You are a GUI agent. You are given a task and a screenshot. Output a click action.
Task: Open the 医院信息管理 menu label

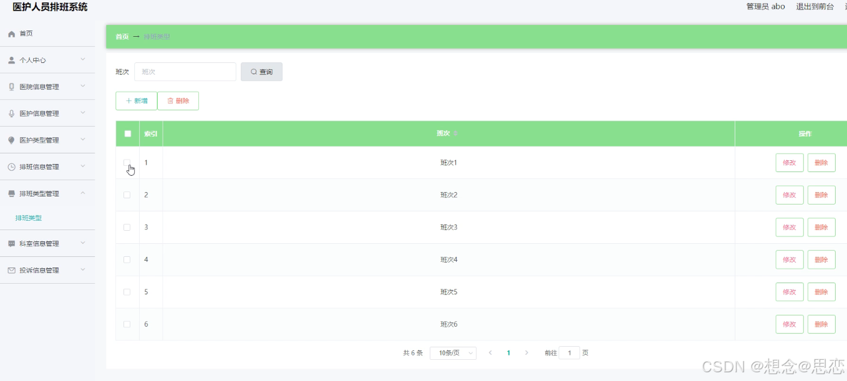(x=39, y=87)
